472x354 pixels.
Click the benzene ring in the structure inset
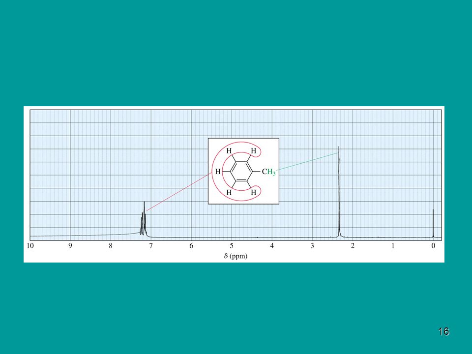[x=241, y=171]
